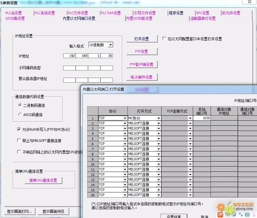Click 通信对象IP地址 column header

[x=224, y=111]
